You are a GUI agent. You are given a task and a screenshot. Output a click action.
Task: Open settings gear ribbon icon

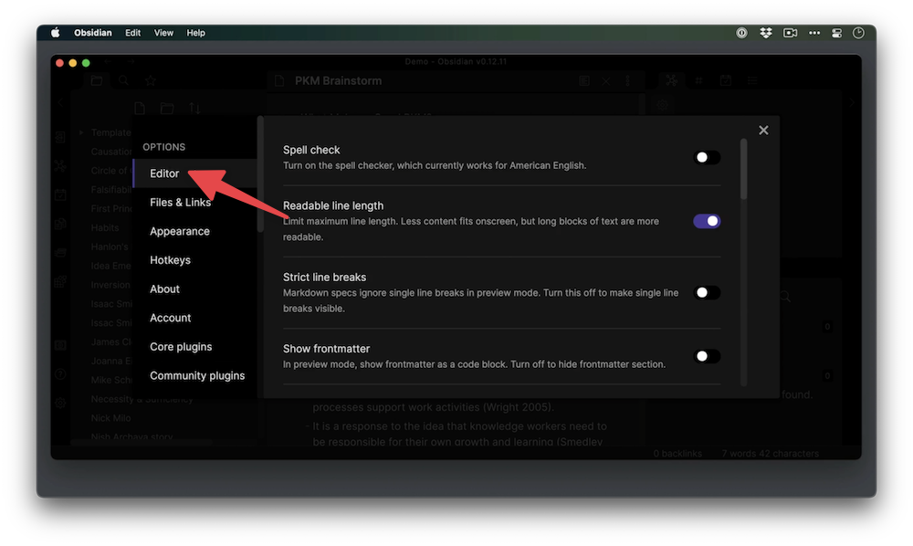[x=60, y=403]
